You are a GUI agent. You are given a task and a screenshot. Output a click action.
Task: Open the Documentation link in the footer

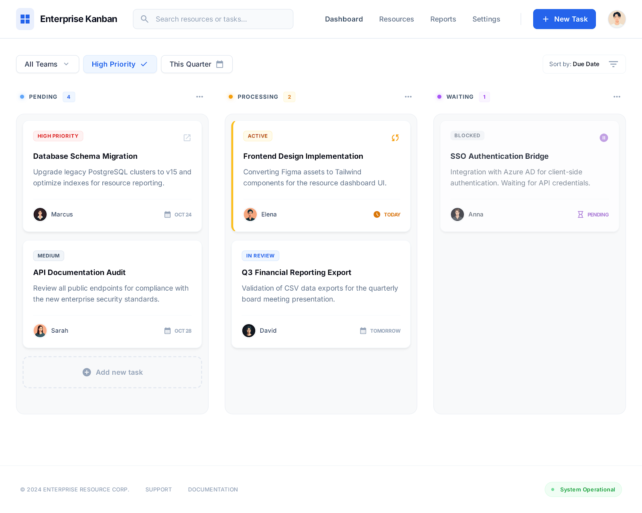pos(213,489)
